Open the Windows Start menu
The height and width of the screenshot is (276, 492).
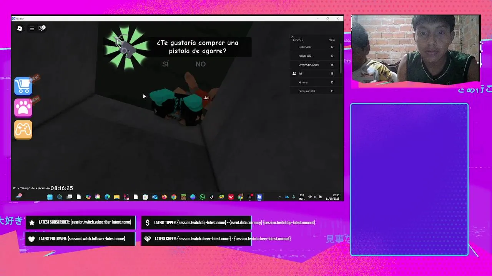coord(50,197)
